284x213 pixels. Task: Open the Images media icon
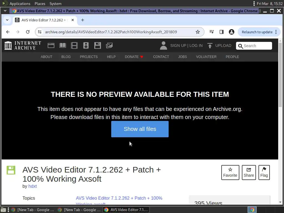109,45
